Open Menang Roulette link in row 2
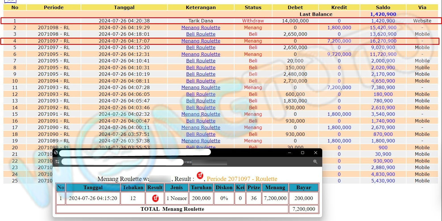This screenshot has height=221, width=442. (x=201, y=28)
